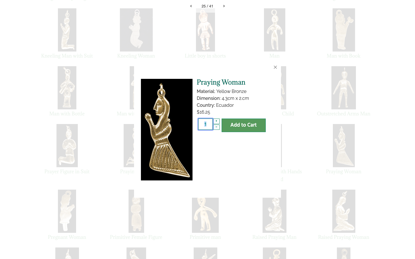
Task: Select the Man with Bottle thumbnail
Action: pos(67,88)
